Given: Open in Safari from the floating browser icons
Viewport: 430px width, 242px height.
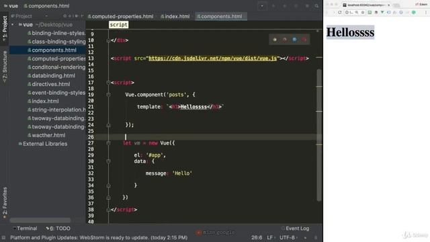Looking at the screenshot, I should point(294,40).
